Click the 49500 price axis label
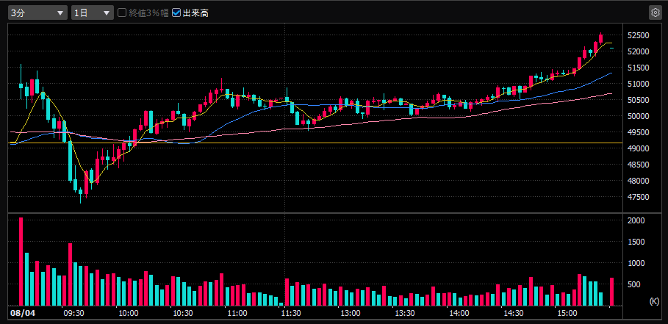Viewport: 668px width, 324px height. tap(638, 132)
